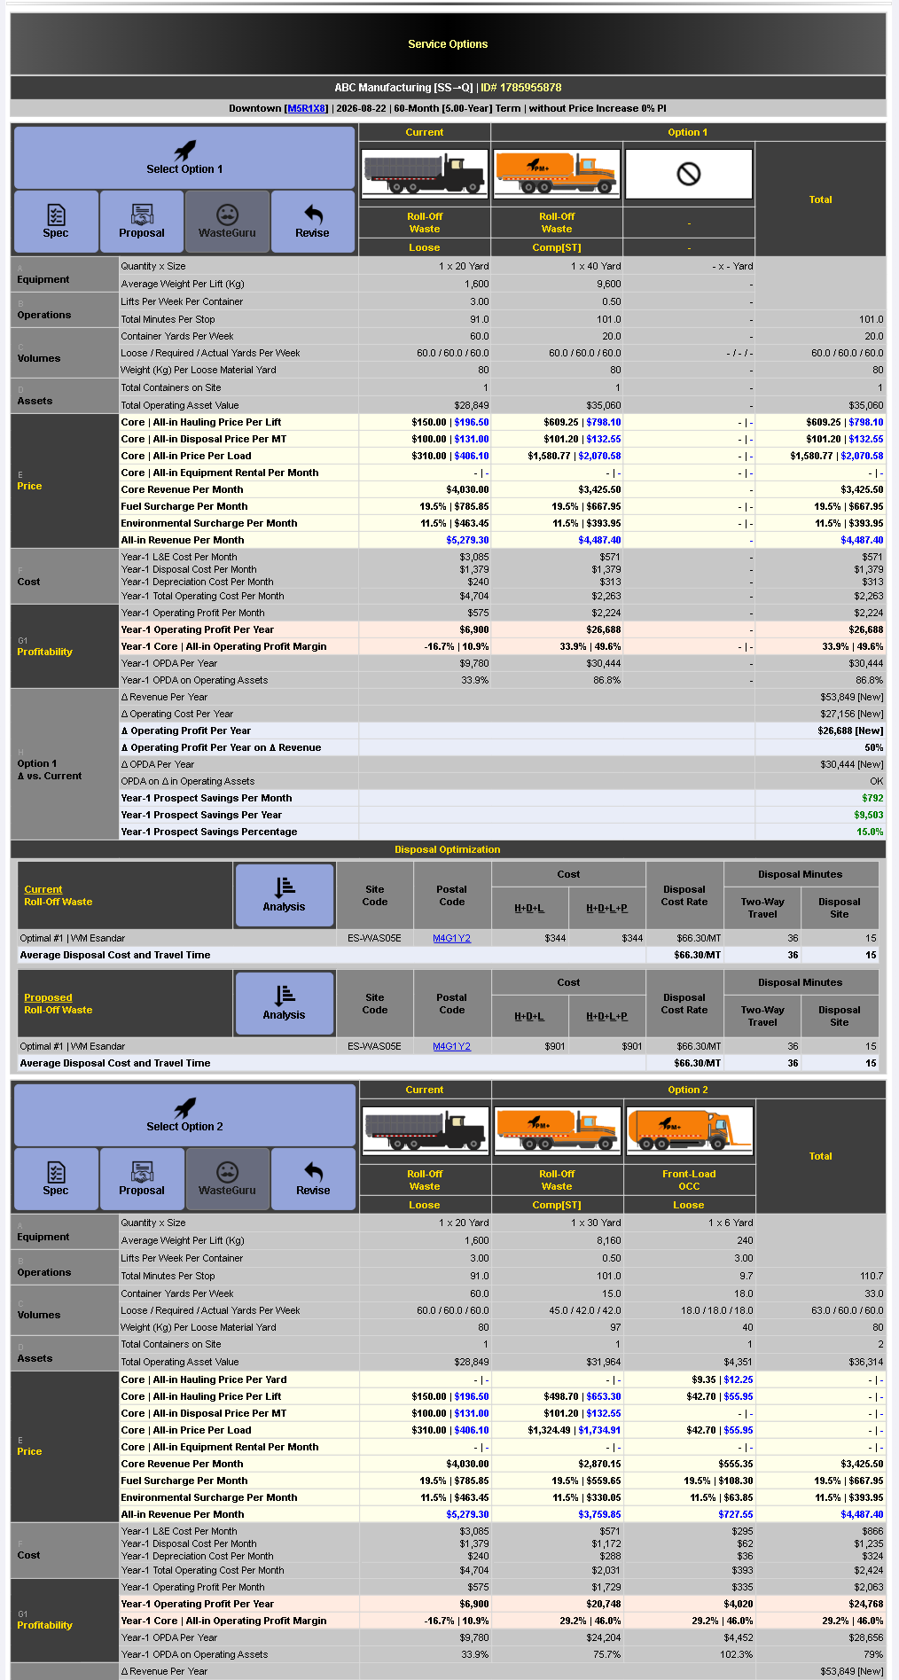Sort Current table by H+D+L cost
This screenshot has width=899, height=1680.
pyautogui.click(x=529, y=908)
